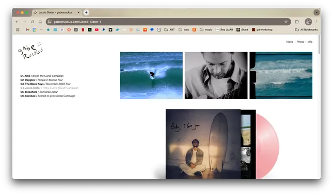Open the ART bookmarks folder

pyautogui.click(x=169, y=30)
